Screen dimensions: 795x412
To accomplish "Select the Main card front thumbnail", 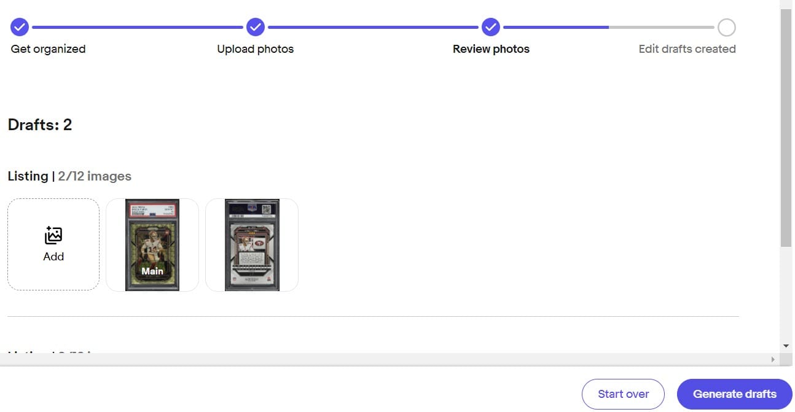I will (152, 244).
